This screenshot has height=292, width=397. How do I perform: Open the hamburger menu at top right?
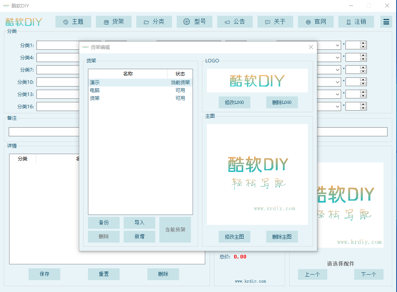[x=386, y=22]
